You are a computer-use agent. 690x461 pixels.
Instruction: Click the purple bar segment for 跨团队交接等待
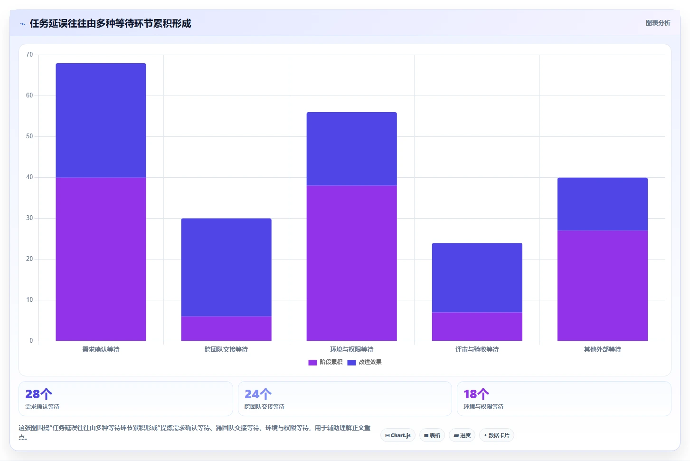(226, 328)
